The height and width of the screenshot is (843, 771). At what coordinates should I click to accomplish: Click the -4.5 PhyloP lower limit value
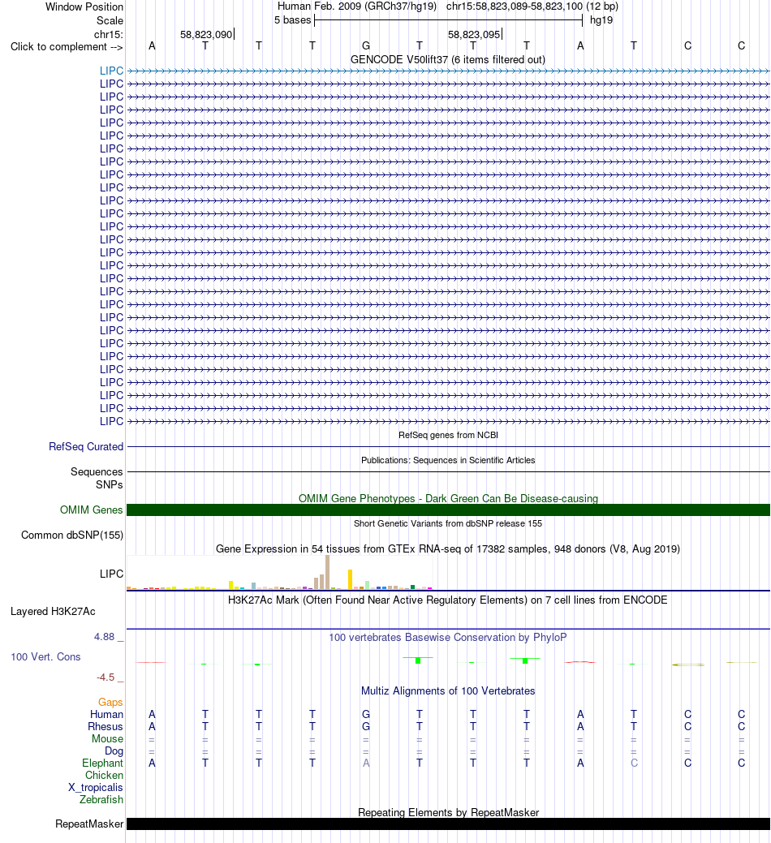click(106, 677)
